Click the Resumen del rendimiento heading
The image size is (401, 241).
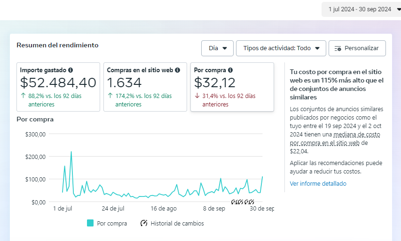pyautogui.click(x=57, y=45)
